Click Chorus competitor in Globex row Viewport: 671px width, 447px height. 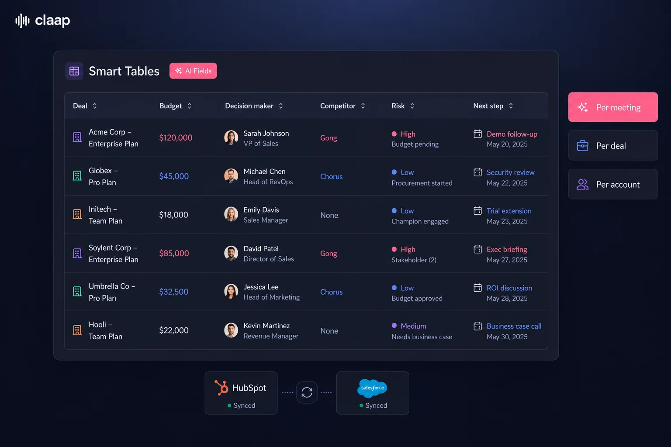coord(331,176)
